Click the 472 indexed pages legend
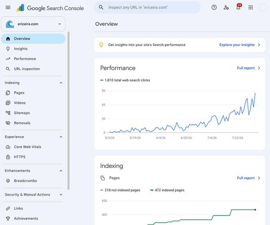The image size is (270, 225). point(167,190)
